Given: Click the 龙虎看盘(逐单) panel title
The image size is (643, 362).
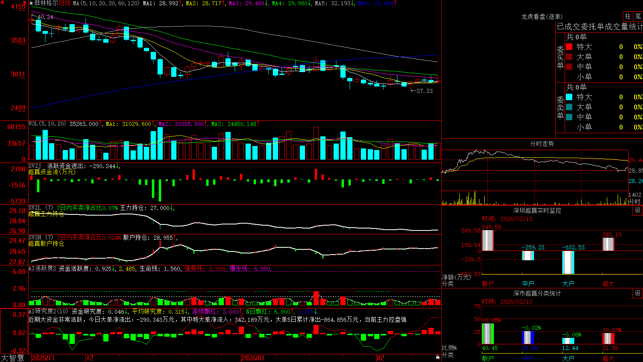Looking at the screenshot, I should click(542, 16).
